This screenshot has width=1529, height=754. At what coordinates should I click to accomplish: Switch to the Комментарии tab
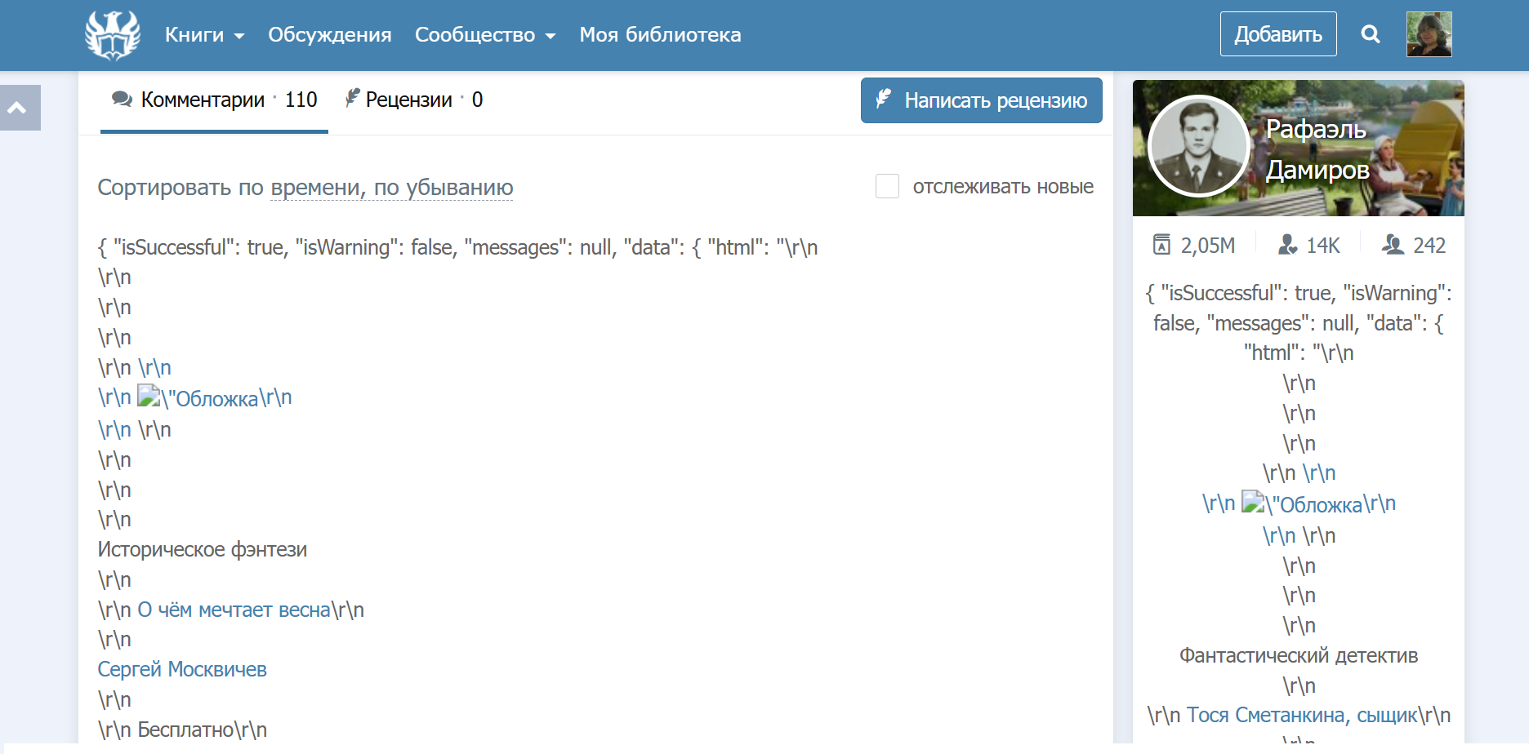(x=214, y=100)
